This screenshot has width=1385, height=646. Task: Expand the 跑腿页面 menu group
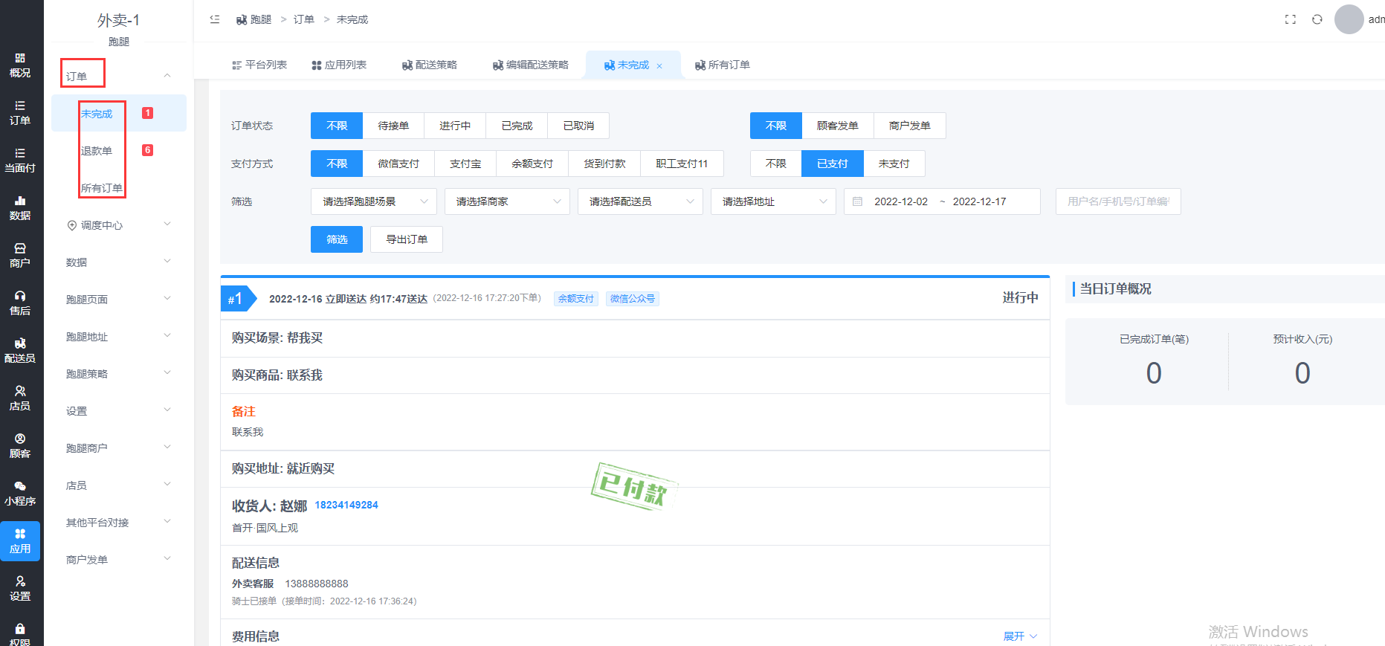pos(119,299)
